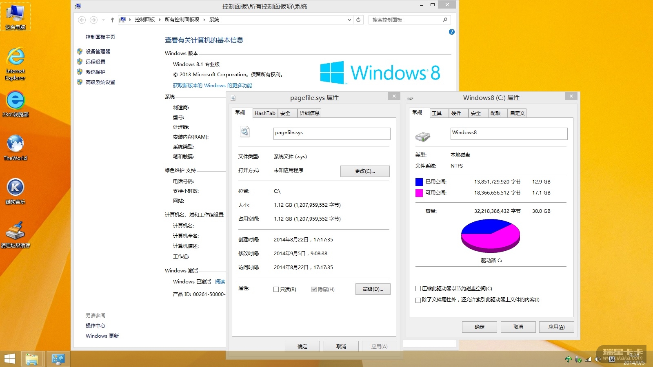
Task: Open the 系统保护 link
Action: coord(96,72)
